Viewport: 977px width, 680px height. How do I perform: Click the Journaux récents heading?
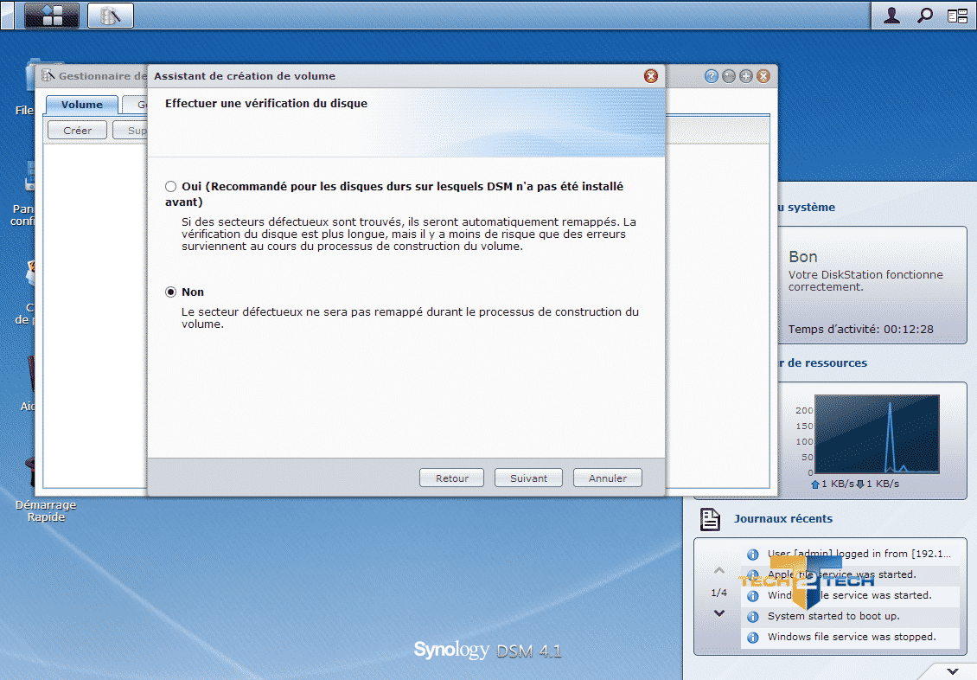[783, 518]
